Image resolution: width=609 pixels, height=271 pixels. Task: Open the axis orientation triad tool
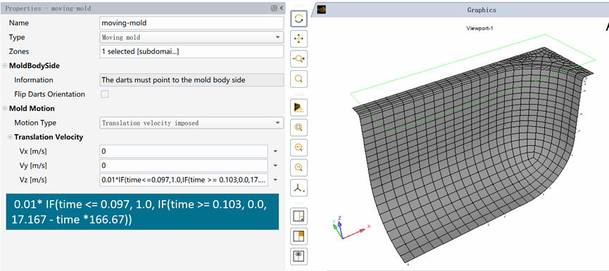[x=299, y=187]
